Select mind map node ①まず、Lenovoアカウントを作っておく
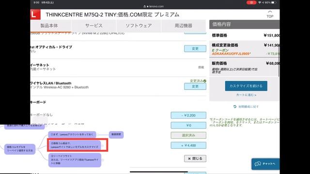The width and height of the screenshot is (310, 174). coord(72,134)
